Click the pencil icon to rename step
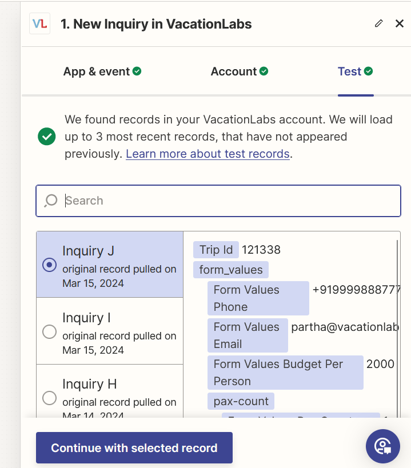411x468 pixels. click(379, 23)
